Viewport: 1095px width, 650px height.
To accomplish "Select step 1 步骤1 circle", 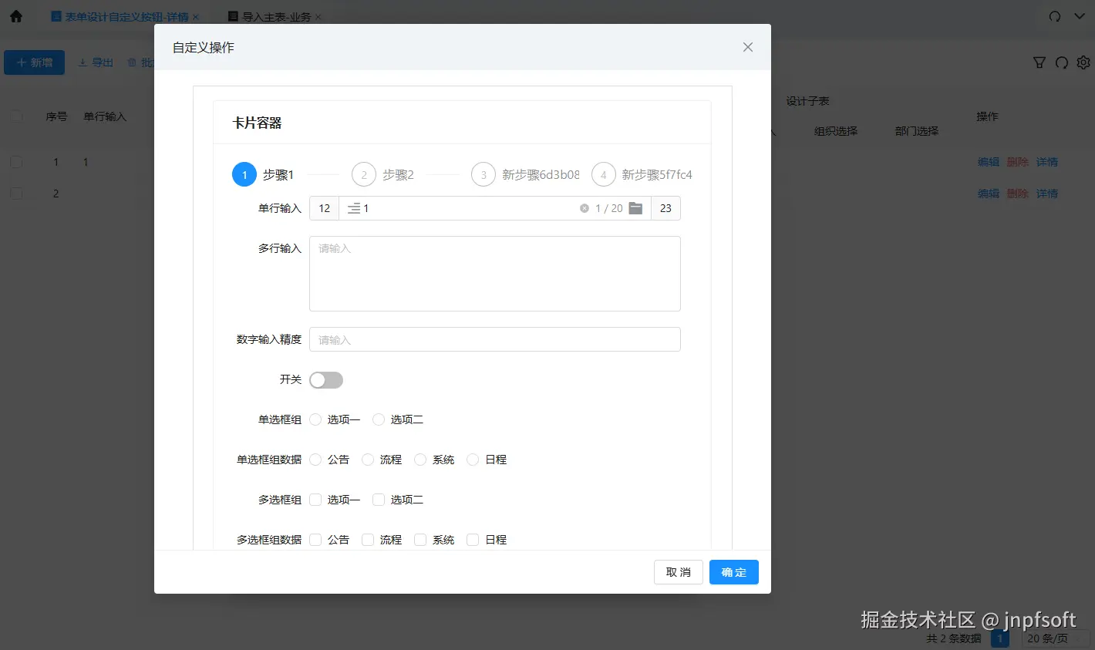I will 244,174.
